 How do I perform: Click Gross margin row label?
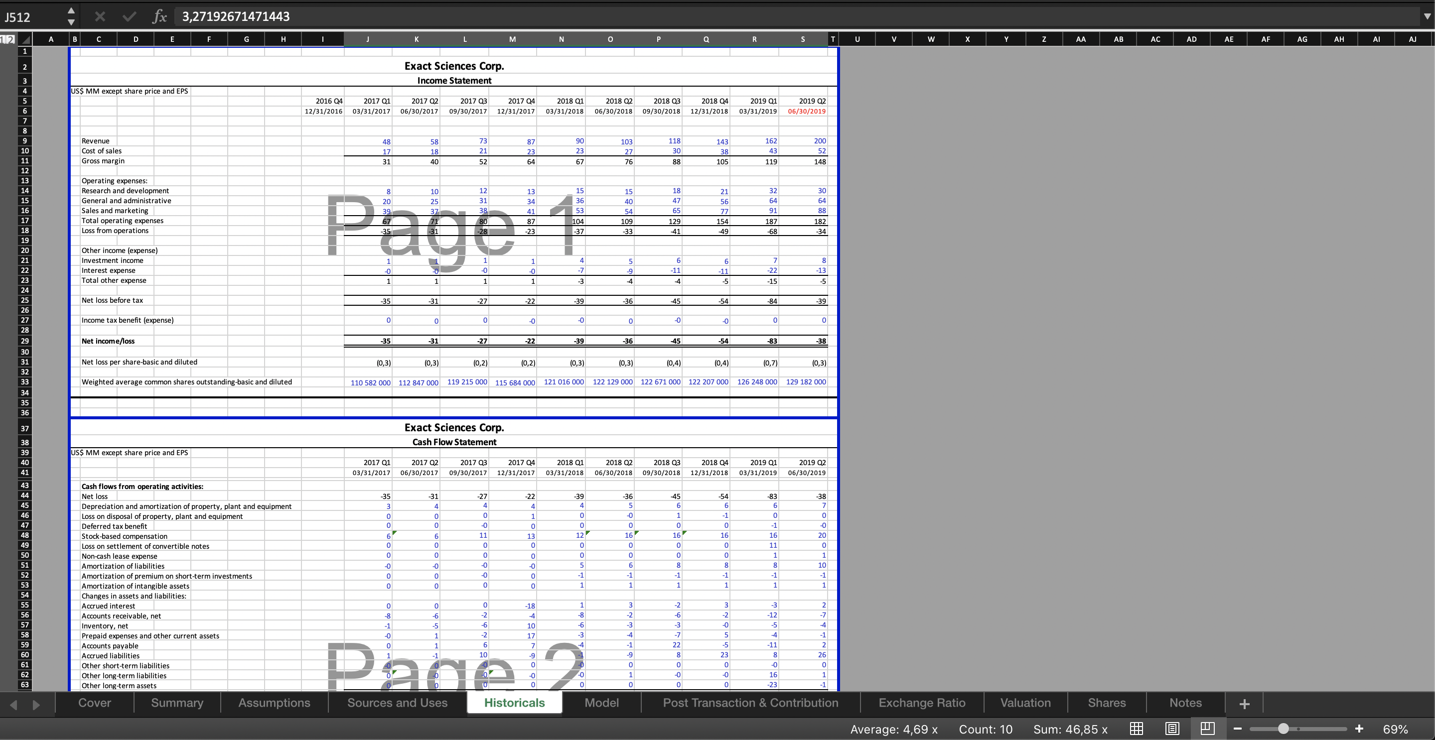[x=103, y=161]
